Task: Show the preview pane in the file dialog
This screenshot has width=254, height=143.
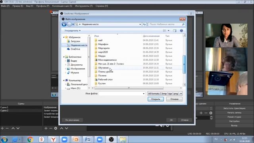Action: (x=175, y=31)
